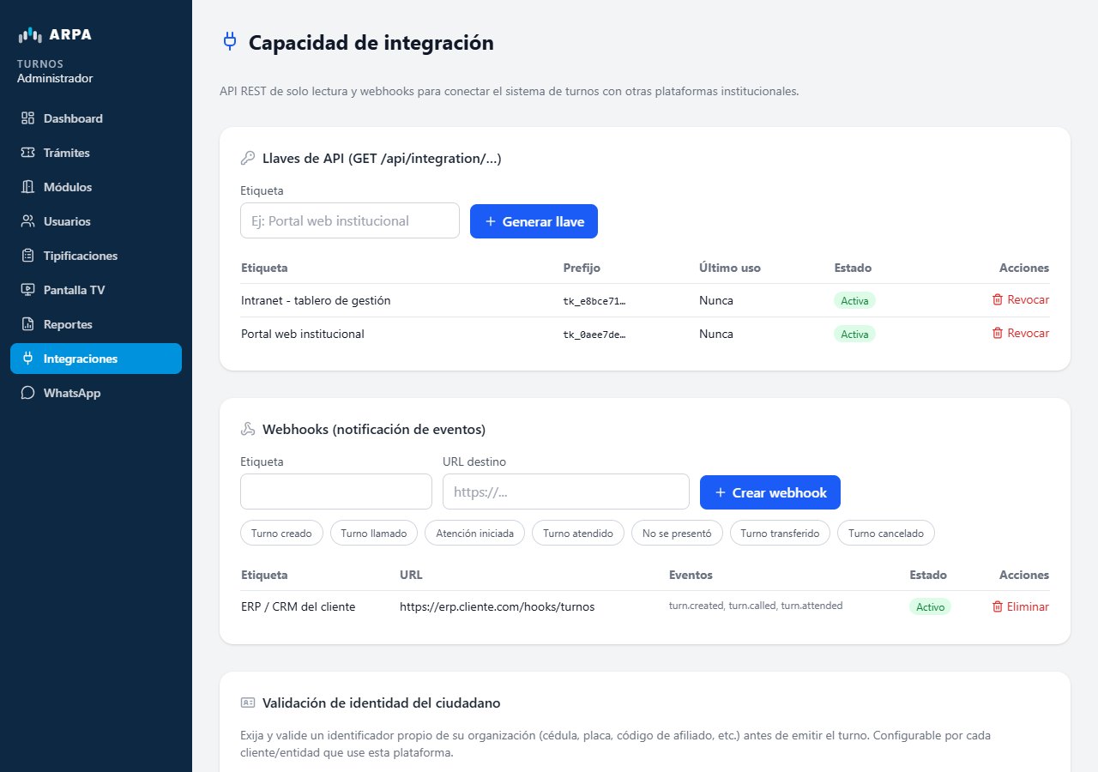Click the Reportes chart icon

coord(27,324)
